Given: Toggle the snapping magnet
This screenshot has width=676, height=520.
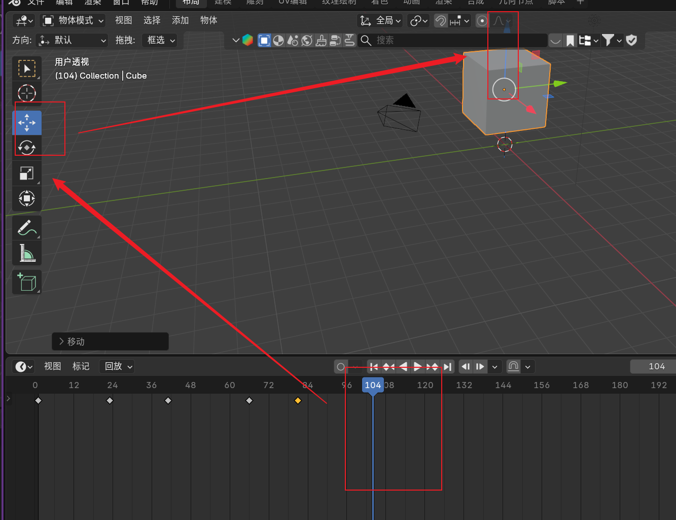Looking at the screenshot, I should pyautogui.click(x=441, y=21).
